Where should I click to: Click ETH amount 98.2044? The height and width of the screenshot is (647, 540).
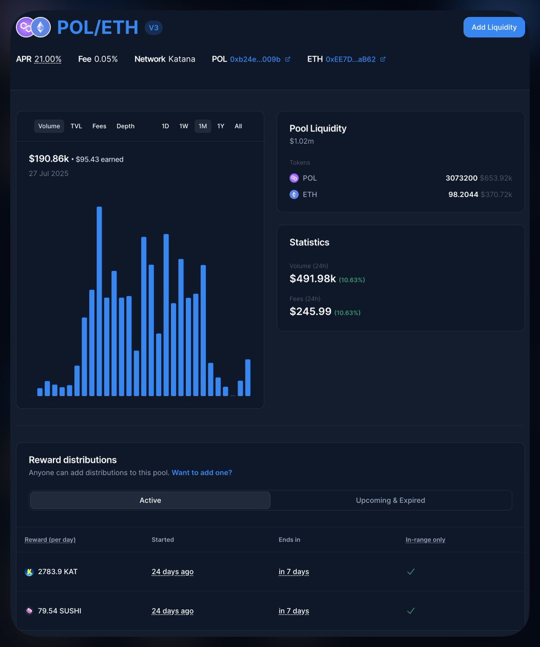[463, 195]
